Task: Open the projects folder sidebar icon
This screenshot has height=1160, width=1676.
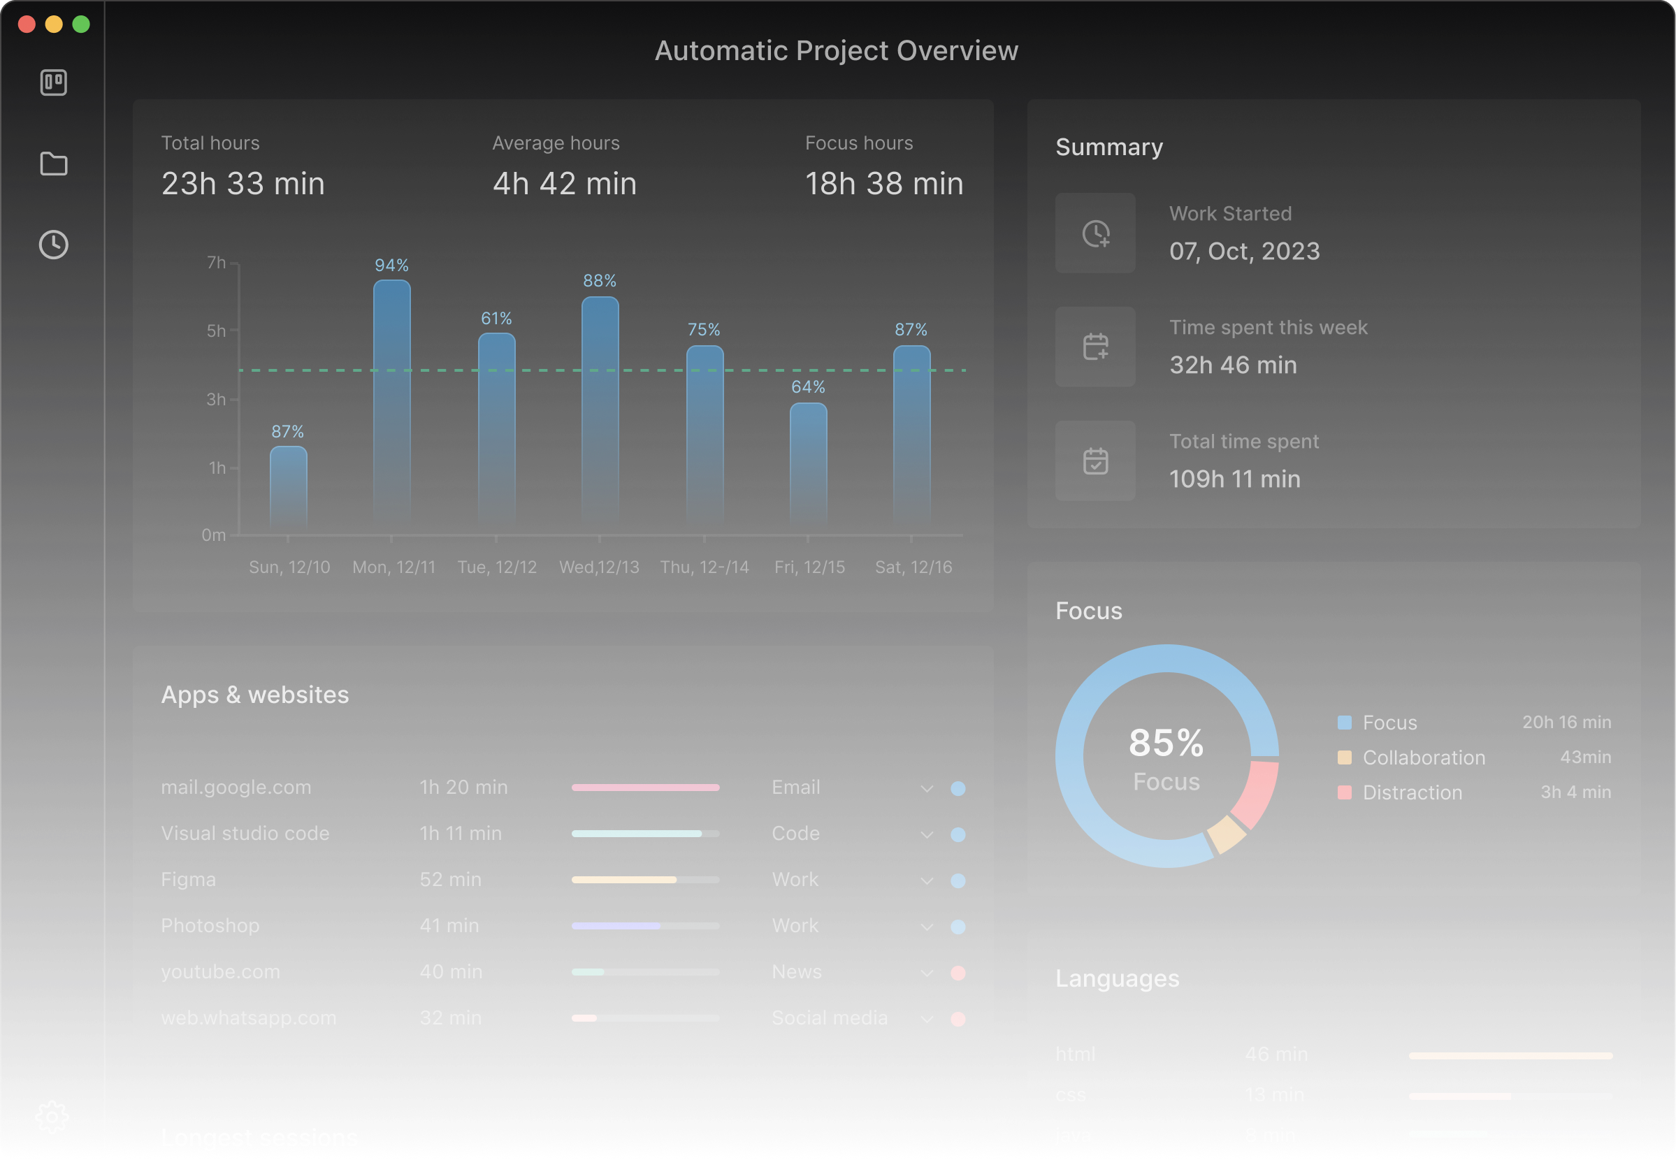Action: point(53,164)
